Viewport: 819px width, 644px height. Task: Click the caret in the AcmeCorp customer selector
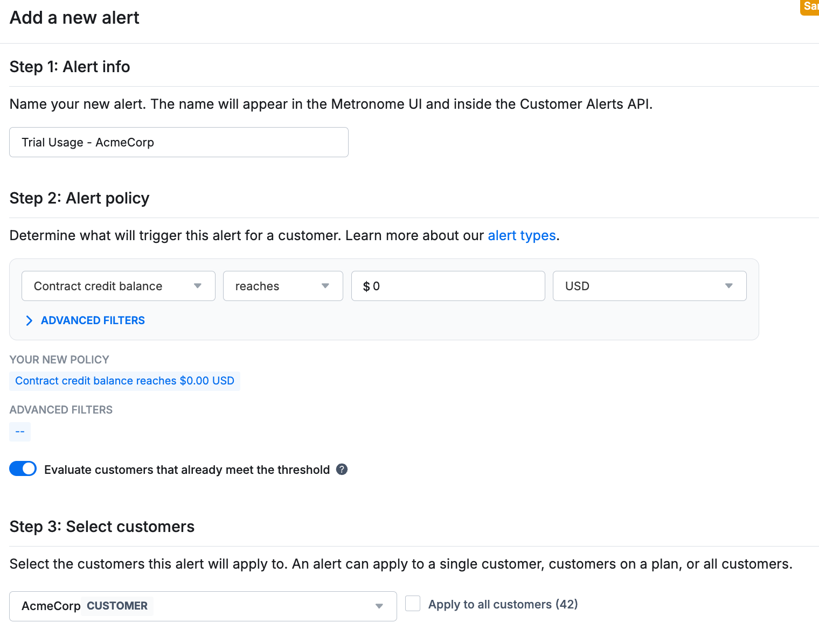click(379, 606)
